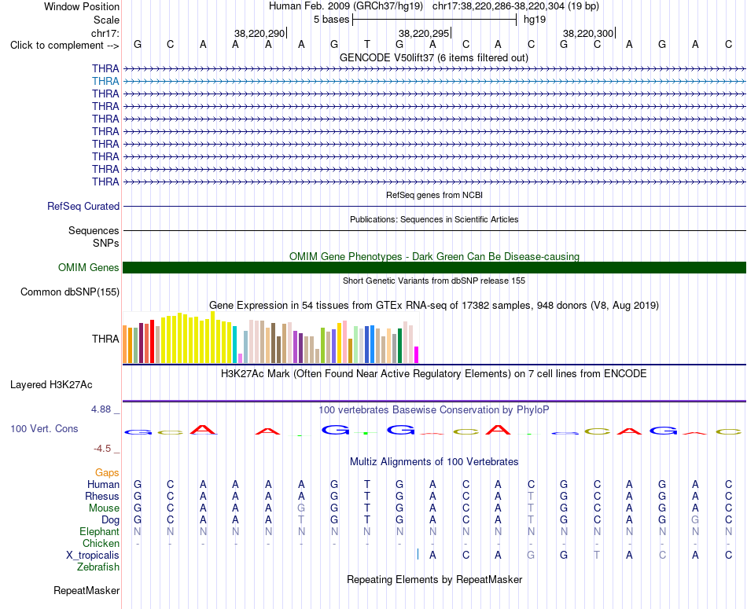Select the Zebrafish species label

98,567
